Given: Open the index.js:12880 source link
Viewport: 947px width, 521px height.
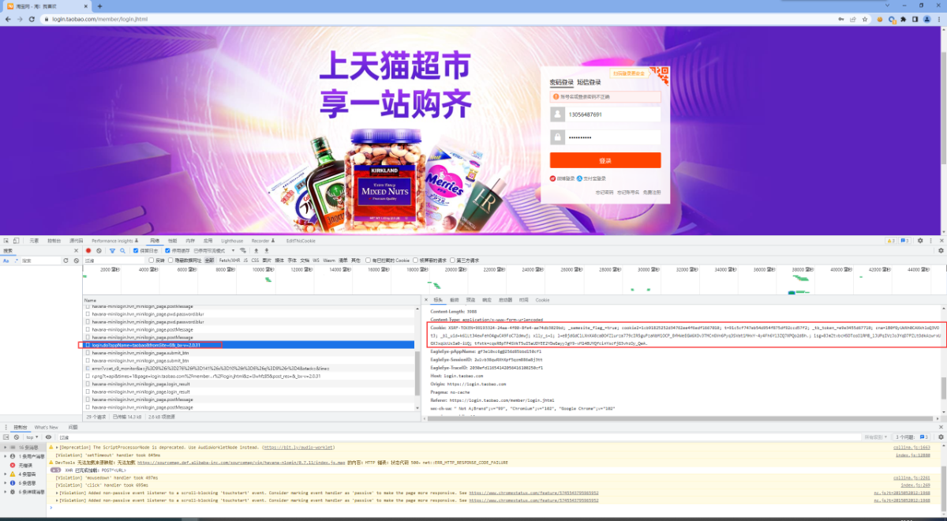Looking at the screenshot, I should point(912,455).
